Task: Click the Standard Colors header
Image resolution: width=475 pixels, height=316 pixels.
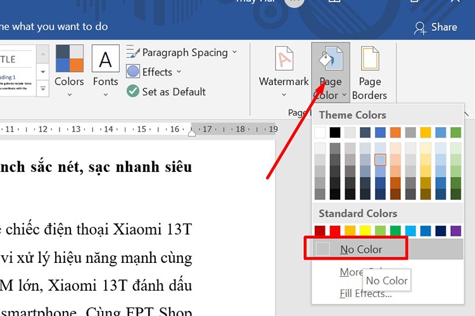Action: tap(358, 214)
